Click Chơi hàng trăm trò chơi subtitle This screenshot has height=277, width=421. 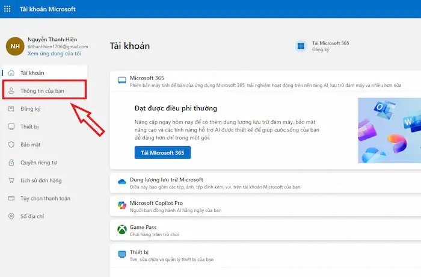[155, 234]
